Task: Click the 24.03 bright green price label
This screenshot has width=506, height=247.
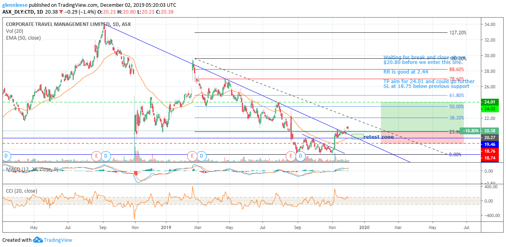Action: coord(490,108)
